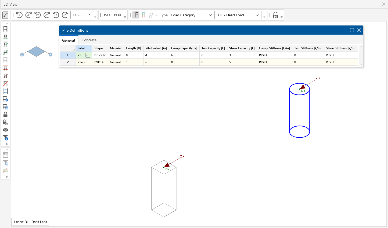Click the N padlock node-lock icon
The height and width of the screenshot is (228, 388).
coord(276,15)
